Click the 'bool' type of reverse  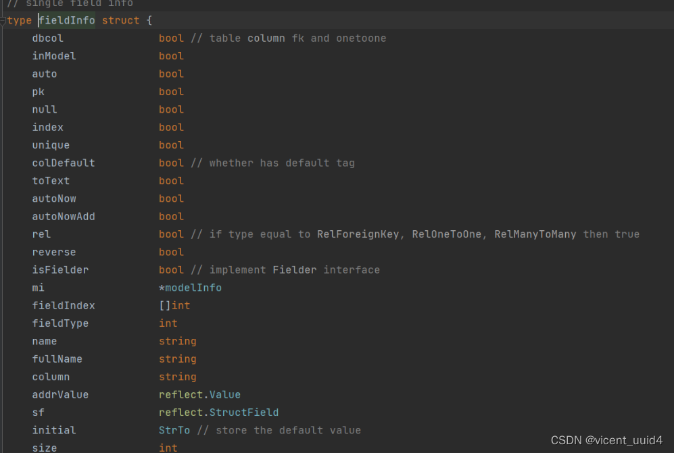click(x=171, y=252)
